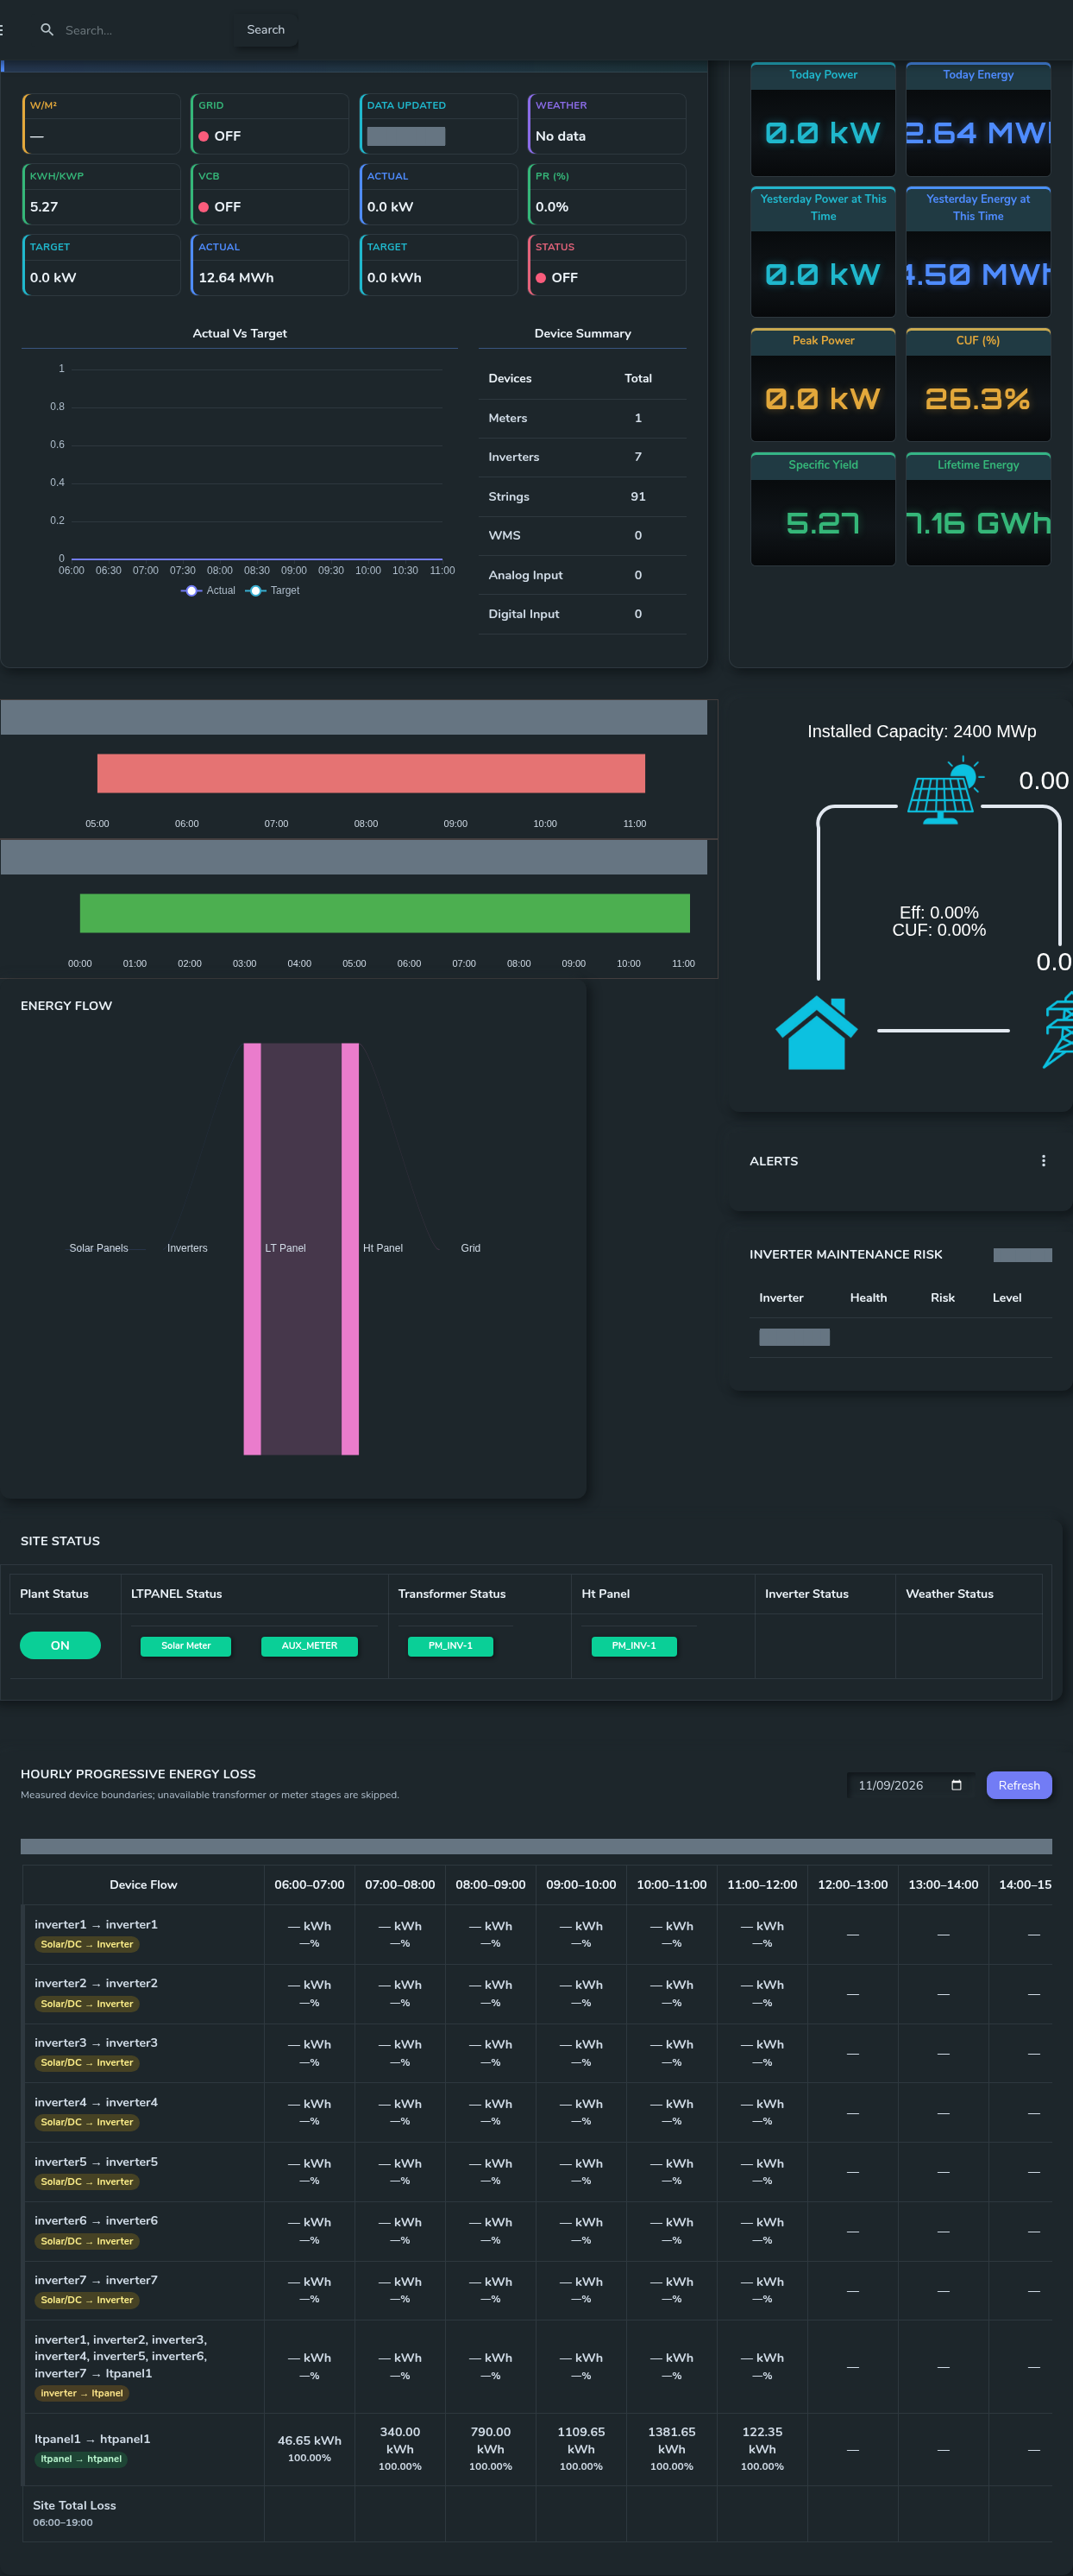The image size is (1073, 2576).
Task: Click the Meters row in Device Summary
Action: [x=582, y=418]
